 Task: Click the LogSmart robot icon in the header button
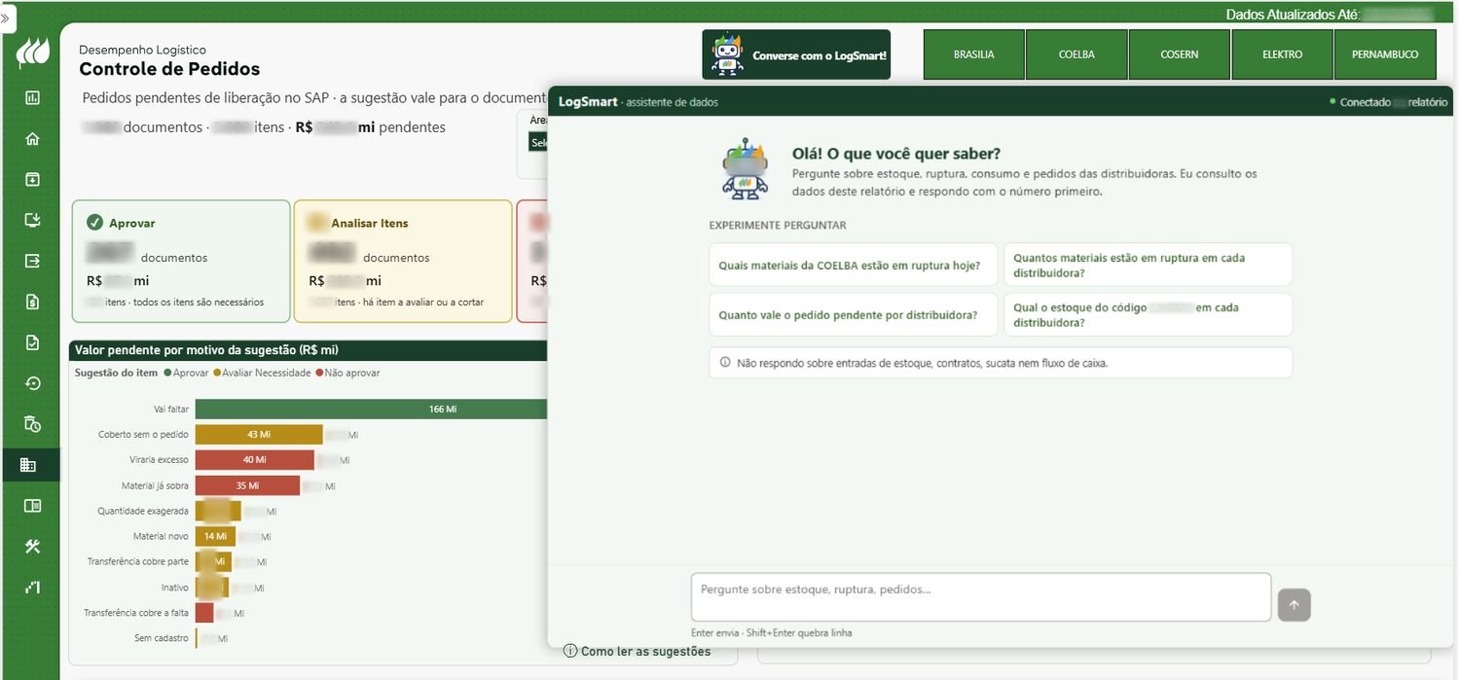point(727,54)
